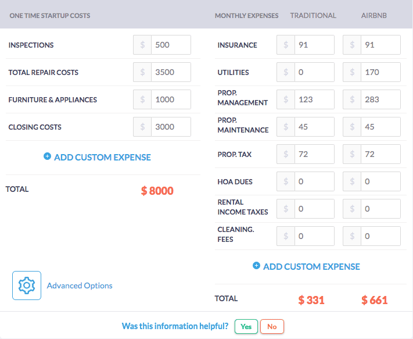The image size is (413, 339).
Task: Open Advanced Options gear icon
Action: tap(27, 286)
